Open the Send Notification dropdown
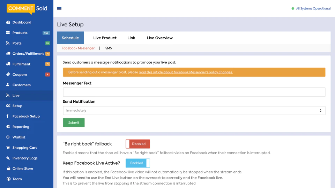The height and width of the screenshot is (188, 335). (194, 110)
